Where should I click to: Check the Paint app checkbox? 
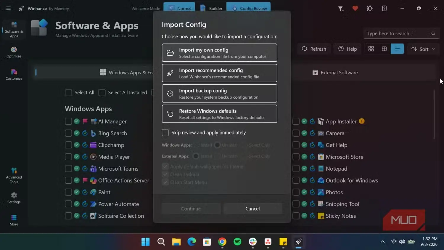[x=68, y=192]
